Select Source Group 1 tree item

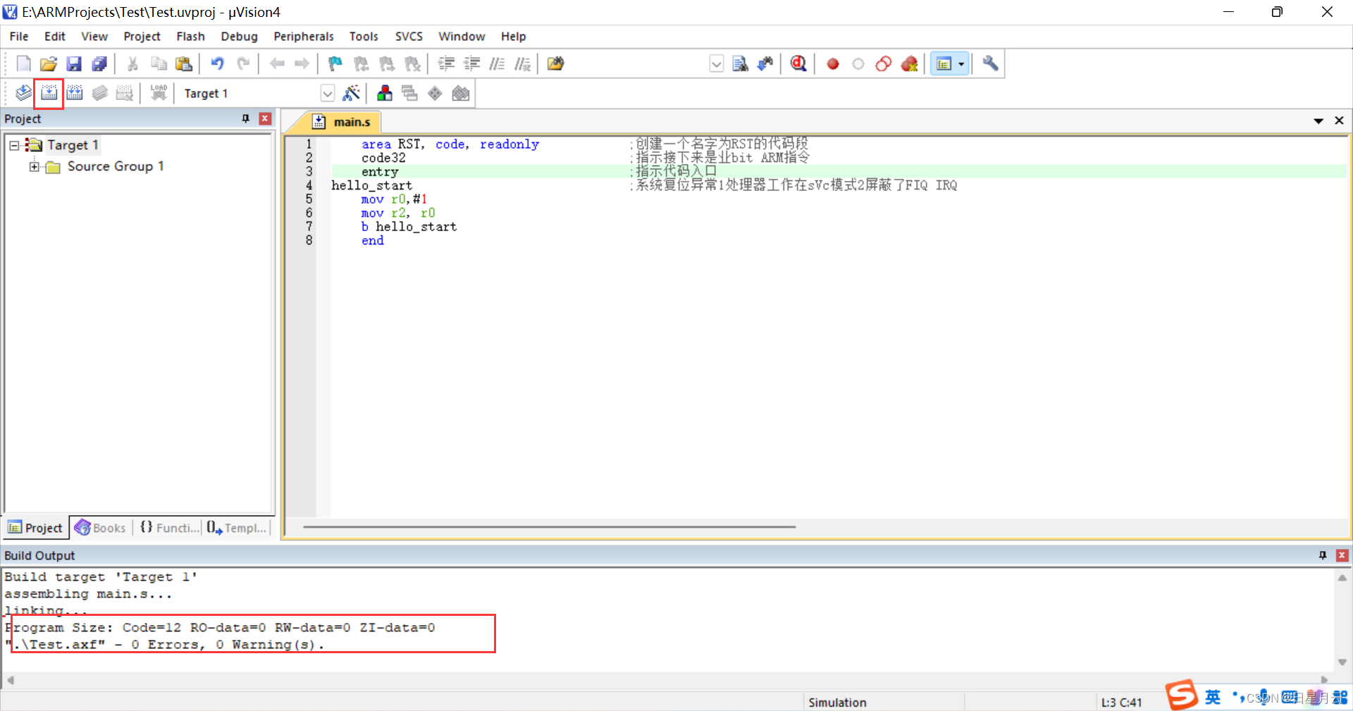click(x=116, y=166)
